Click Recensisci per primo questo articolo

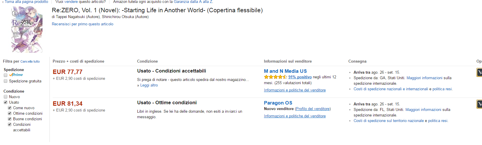[83, 24]
